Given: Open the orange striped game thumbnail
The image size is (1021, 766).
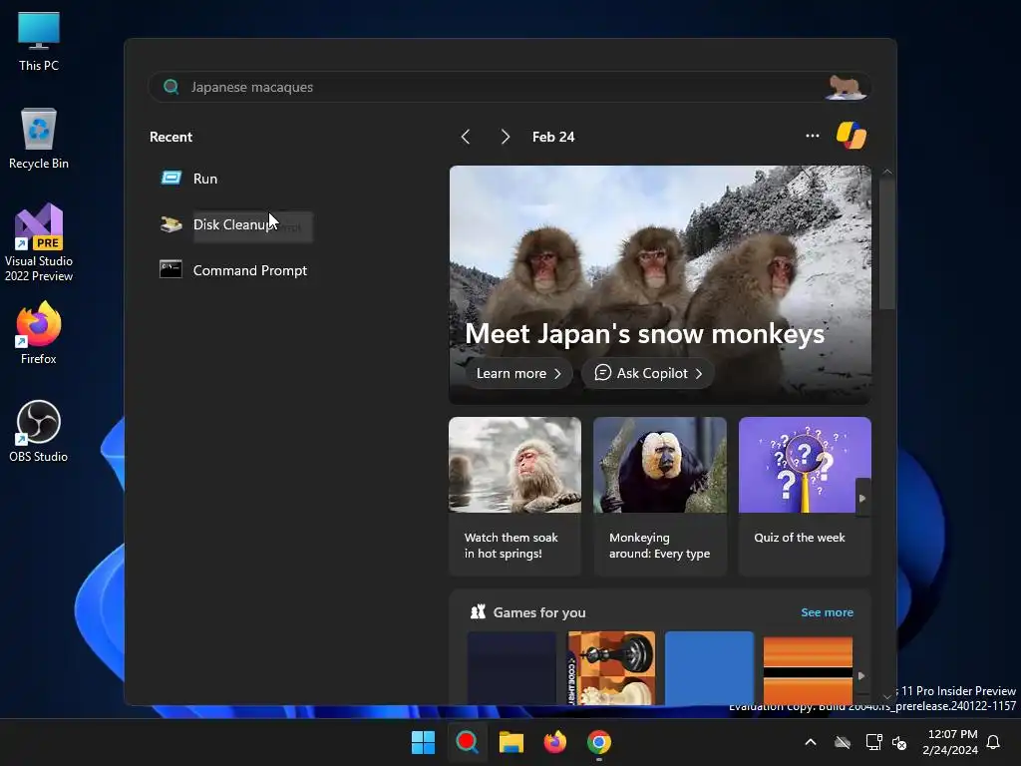Looking at the screenshot, I should (808, 669).
